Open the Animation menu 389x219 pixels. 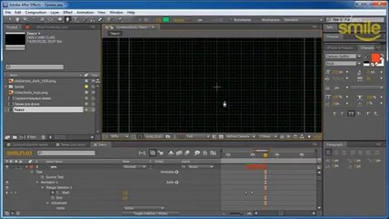point(85,12)
